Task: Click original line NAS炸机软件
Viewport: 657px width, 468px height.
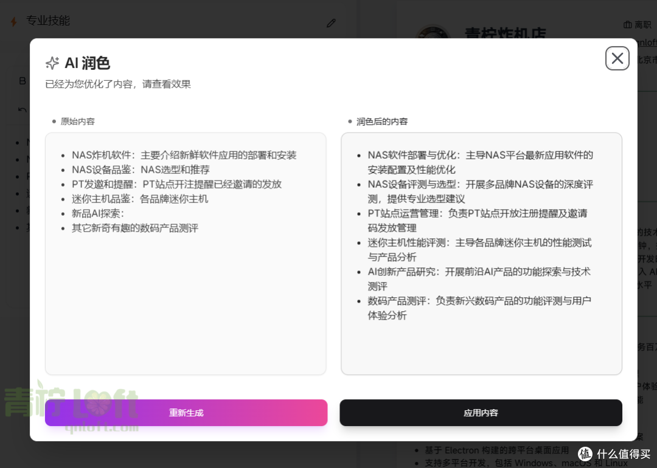Action: pos(184,156)
